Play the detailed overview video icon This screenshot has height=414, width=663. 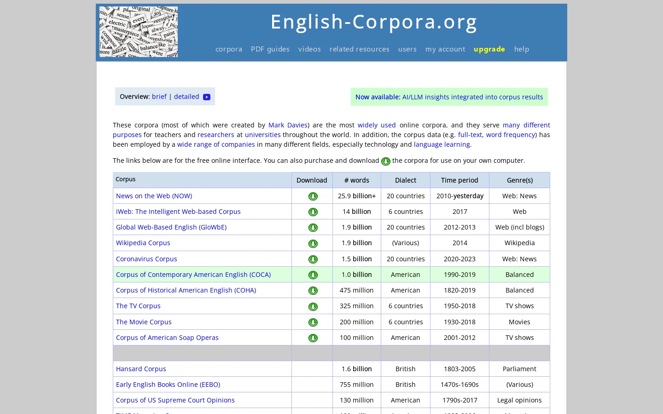207,97
